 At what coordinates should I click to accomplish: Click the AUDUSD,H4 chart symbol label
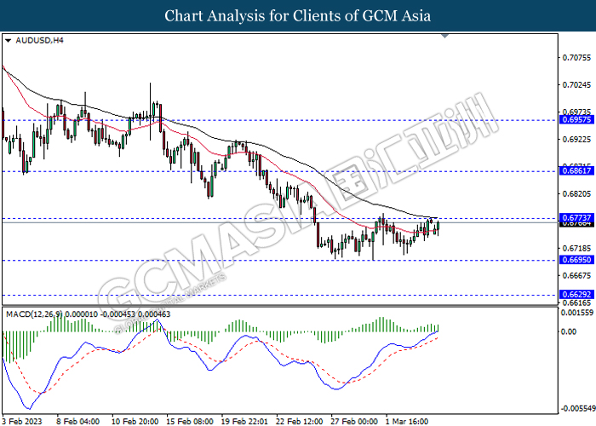click(x=39, y=40)
